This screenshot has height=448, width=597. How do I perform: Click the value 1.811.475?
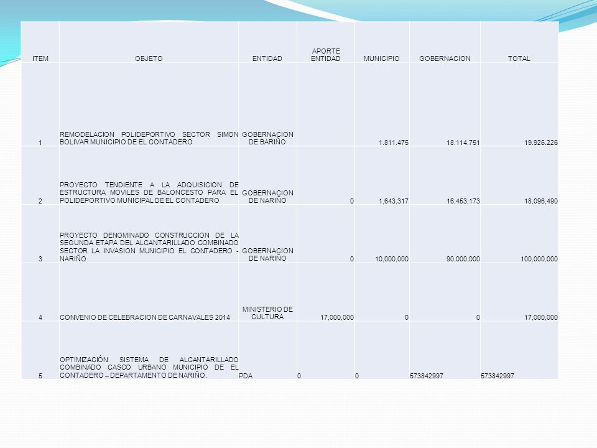[394, 143]
